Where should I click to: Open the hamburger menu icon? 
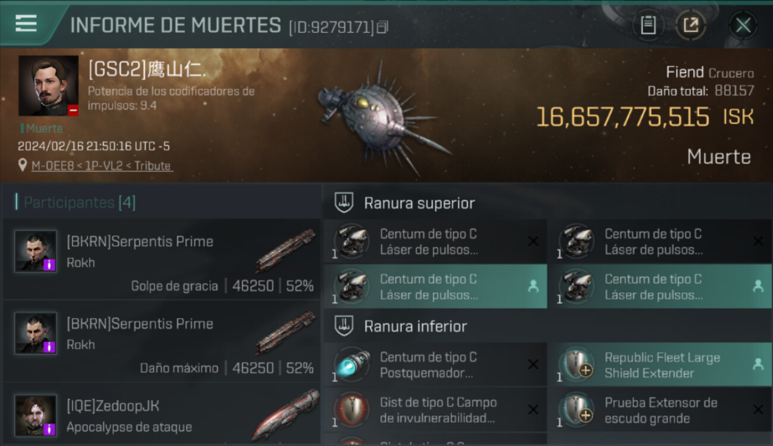pos(26,24)
